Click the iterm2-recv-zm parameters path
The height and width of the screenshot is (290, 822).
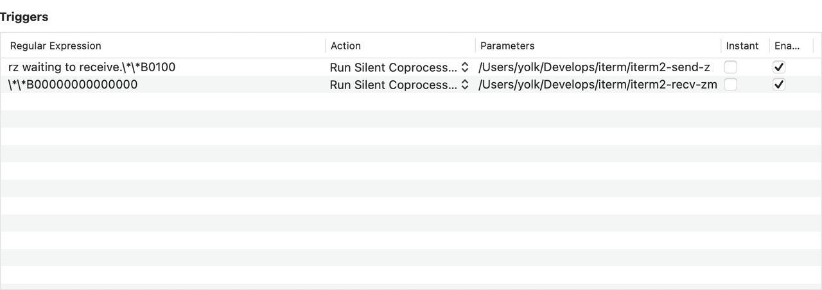coord(597,85)
